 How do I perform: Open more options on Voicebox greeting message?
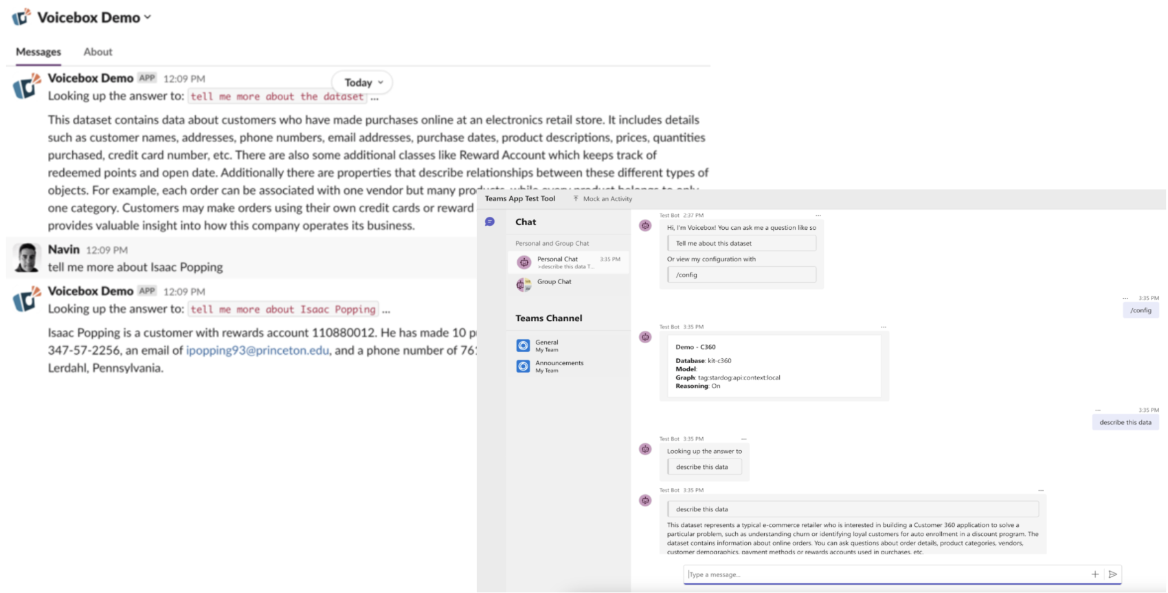(x=818, y=216)
